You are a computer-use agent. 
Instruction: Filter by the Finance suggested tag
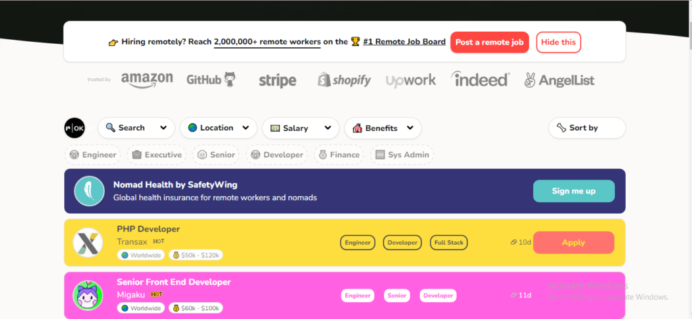coord(339,154)
